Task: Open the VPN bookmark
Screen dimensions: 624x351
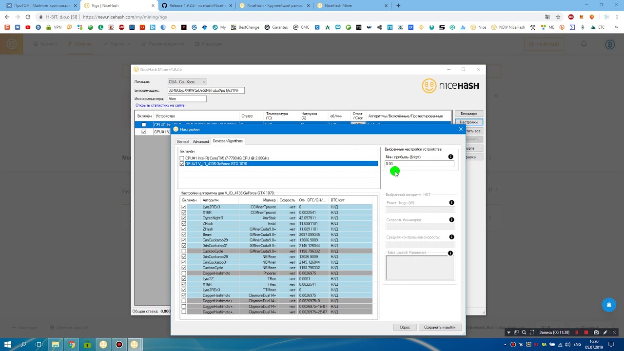Action: (x=55, y=27)
